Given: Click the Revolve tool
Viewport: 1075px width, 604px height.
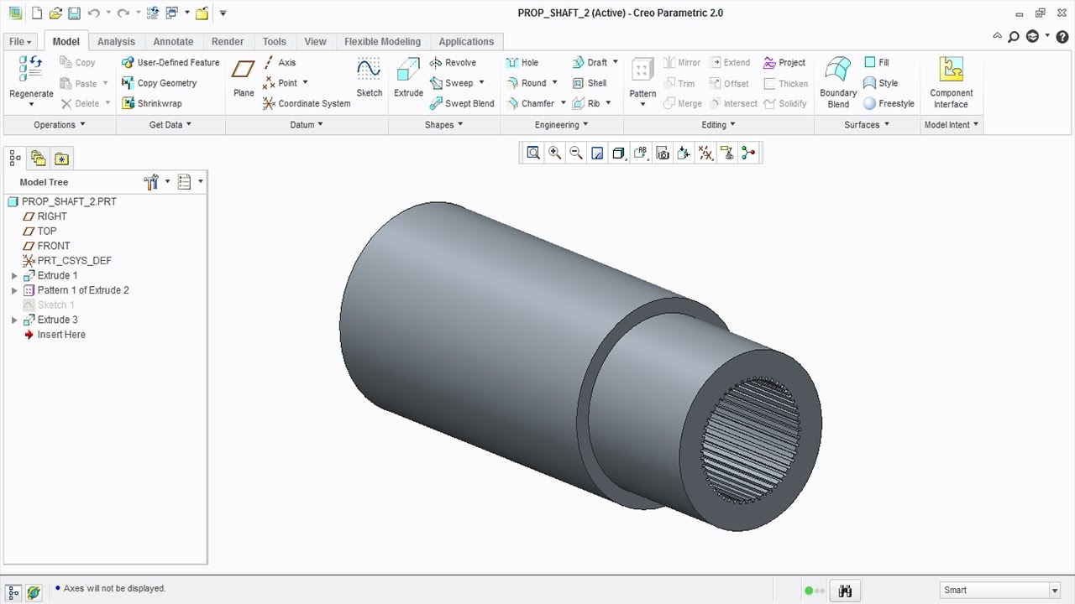Looking at the screenshot, I should click(453, 62).
